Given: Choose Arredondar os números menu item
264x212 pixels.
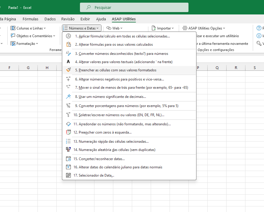Looking at the screenshot, I should 129,124.
